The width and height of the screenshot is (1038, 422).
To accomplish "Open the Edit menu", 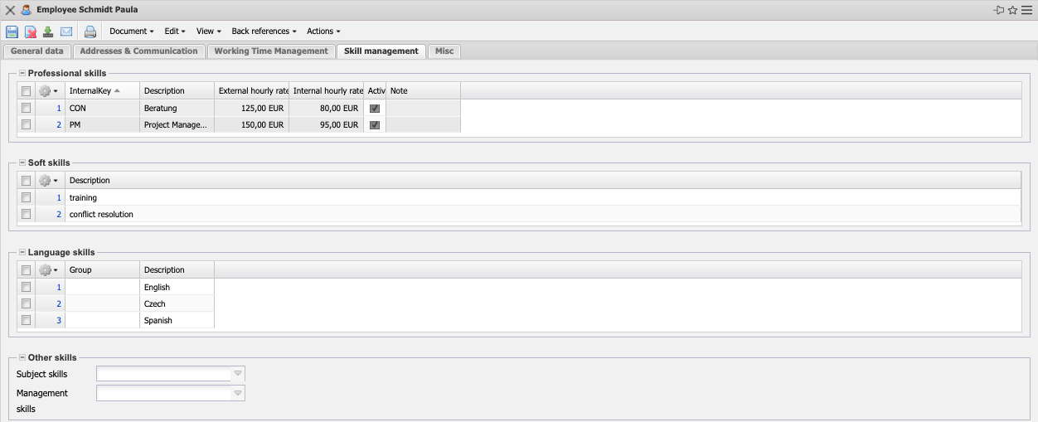I will click(175, 32).
